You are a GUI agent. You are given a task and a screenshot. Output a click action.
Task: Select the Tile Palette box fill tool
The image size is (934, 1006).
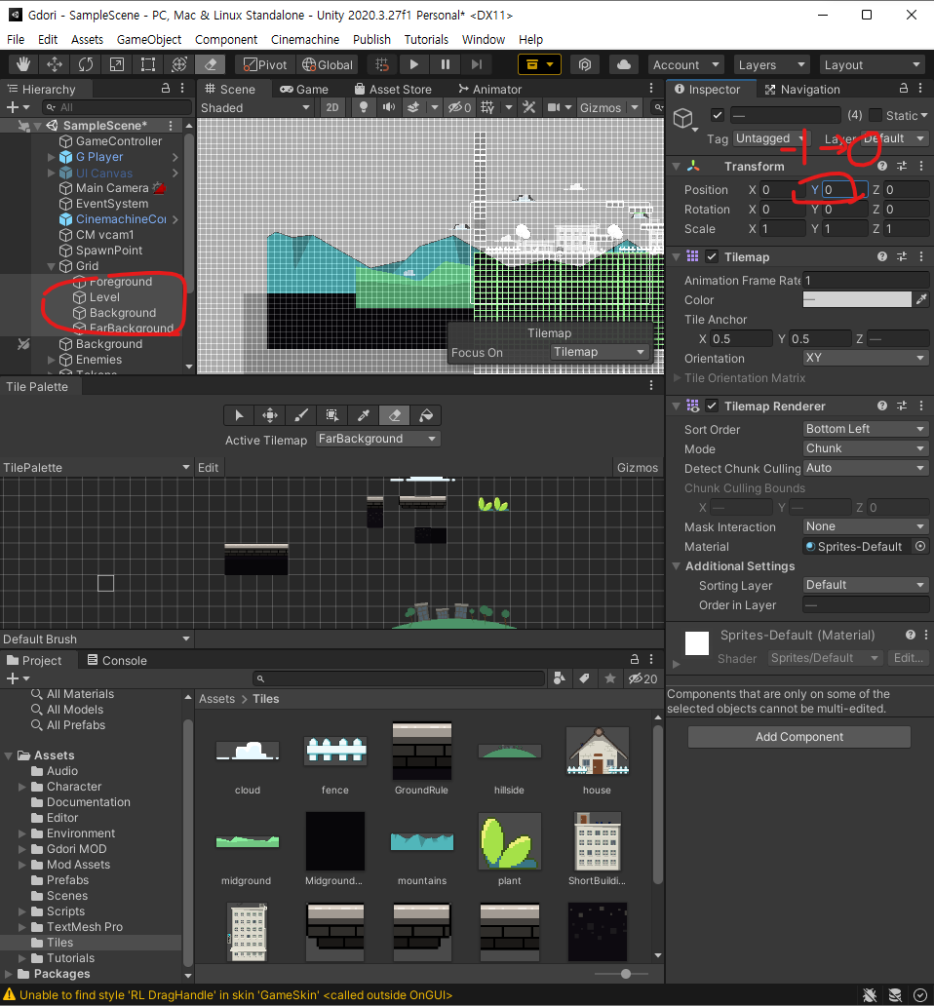click(x=331, y=415)
